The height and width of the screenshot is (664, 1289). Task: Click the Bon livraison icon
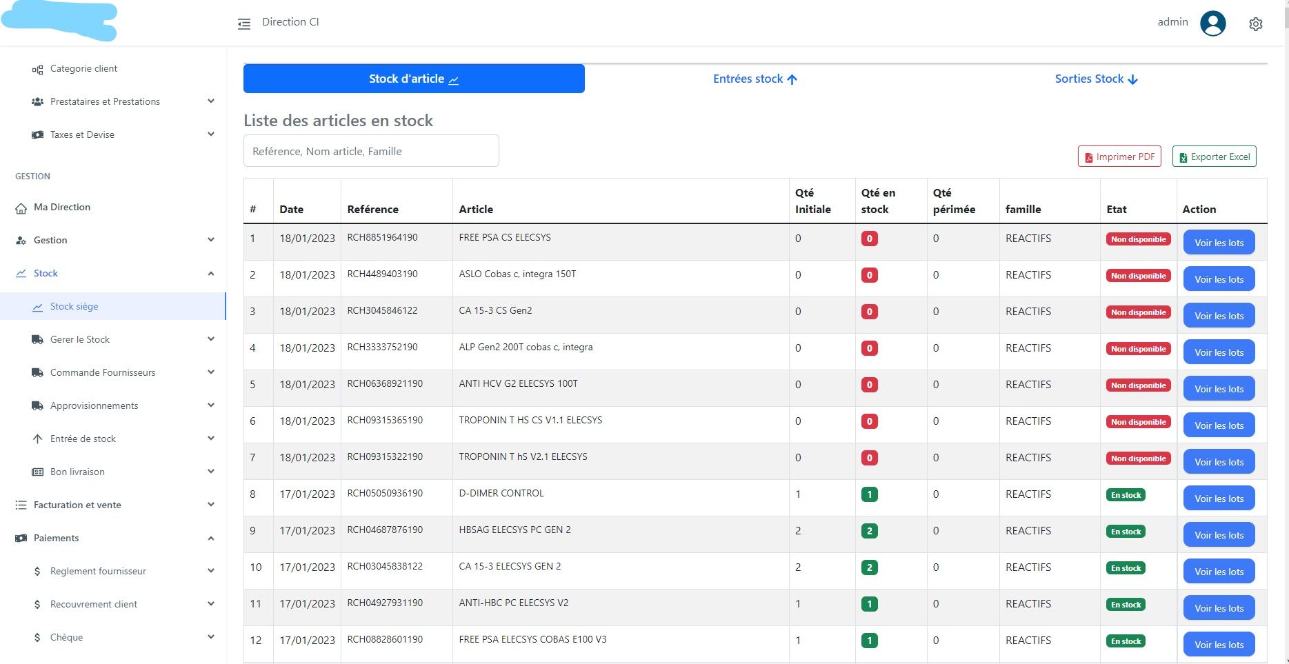37,472
